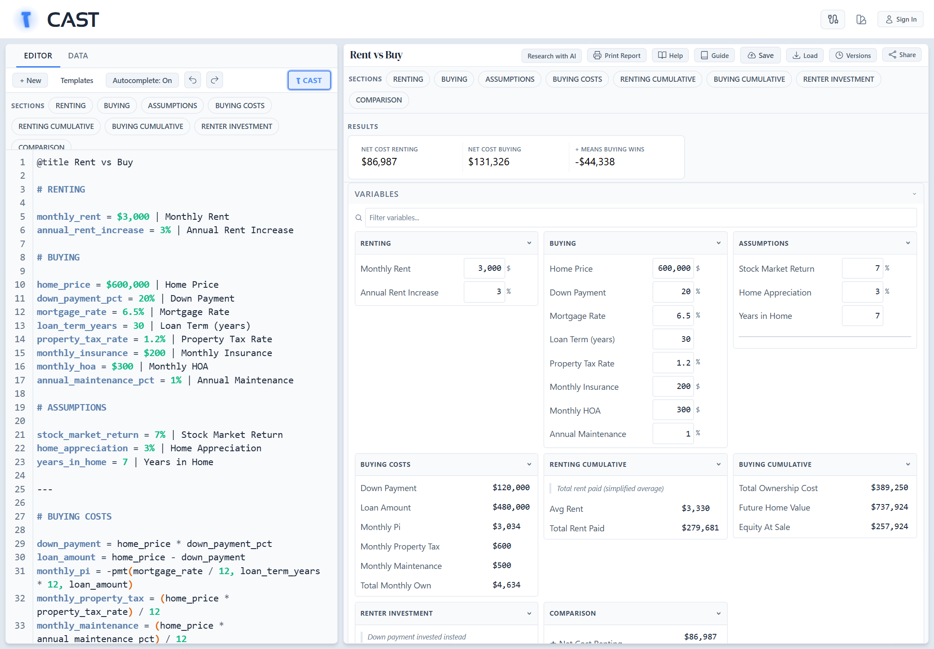Image resolution: width=934 pixels, height=649 pixels.
Task: Open Templates in the editor toolbar
Action: pyautogui.click(x=77, y=80)
